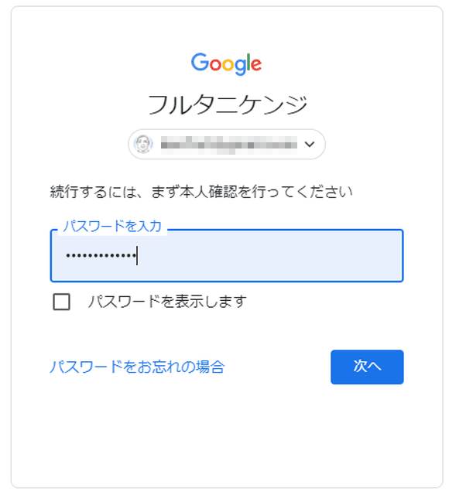
Task: Click the account avatar picture
Action: (143, 144)
